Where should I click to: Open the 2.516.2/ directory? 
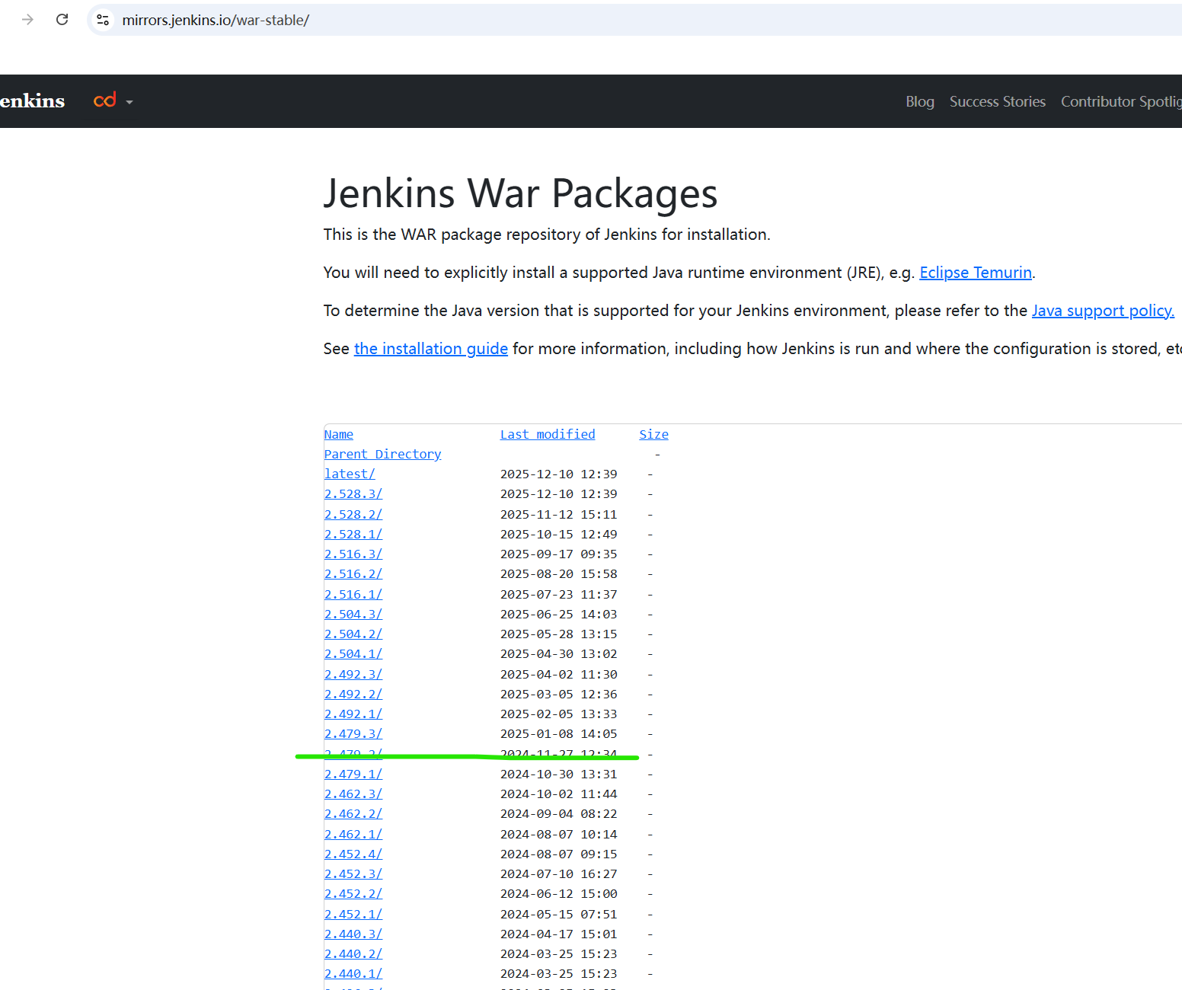pyautogui.click(x=353, y=573)
